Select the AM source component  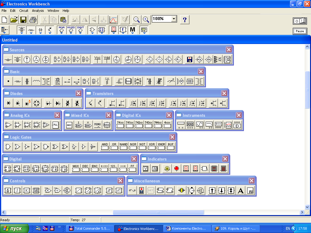pos(128,59)
